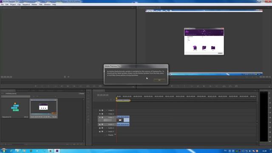Expand the Audio 3 track
This screenshot has height=153, width=272.
107,131
